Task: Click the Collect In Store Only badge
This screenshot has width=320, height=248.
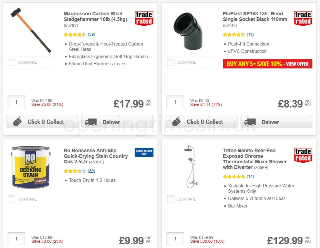Action: [x=144, y=152]
